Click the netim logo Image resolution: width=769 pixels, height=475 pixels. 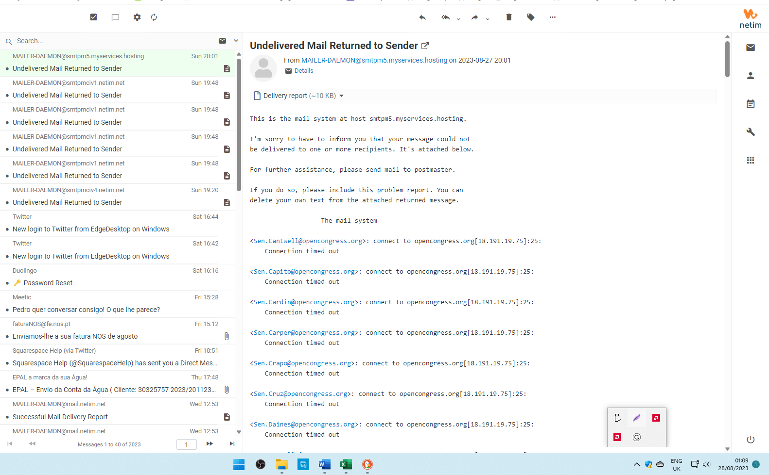pos(751,19)
